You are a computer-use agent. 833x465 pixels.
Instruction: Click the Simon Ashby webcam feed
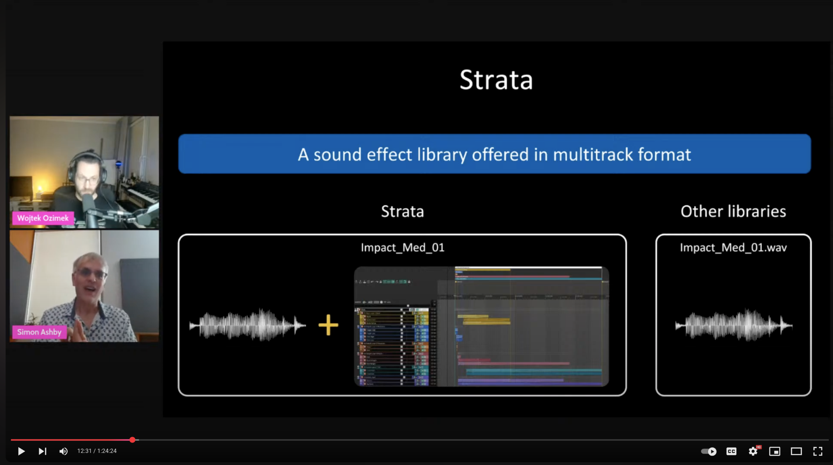tap(84, 286)
